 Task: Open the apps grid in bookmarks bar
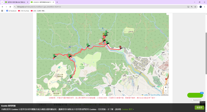[2, 11]
